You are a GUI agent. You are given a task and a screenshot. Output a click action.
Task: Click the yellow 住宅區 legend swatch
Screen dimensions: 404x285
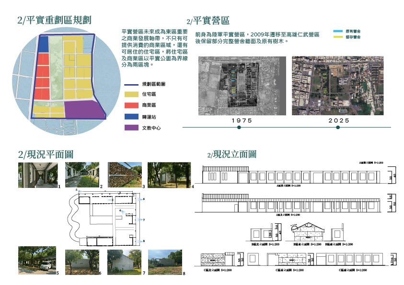point(131,94)
